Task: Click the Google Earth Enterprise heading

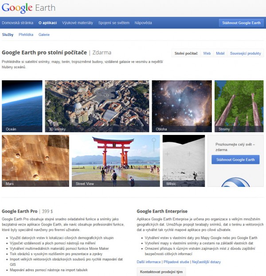Action: click(x=162, y=211)
